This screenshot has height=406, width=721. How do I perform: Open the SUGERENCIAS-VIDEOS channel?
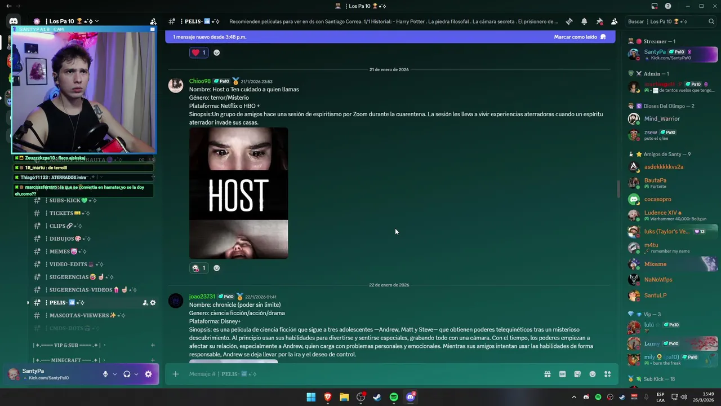(93, 290)
